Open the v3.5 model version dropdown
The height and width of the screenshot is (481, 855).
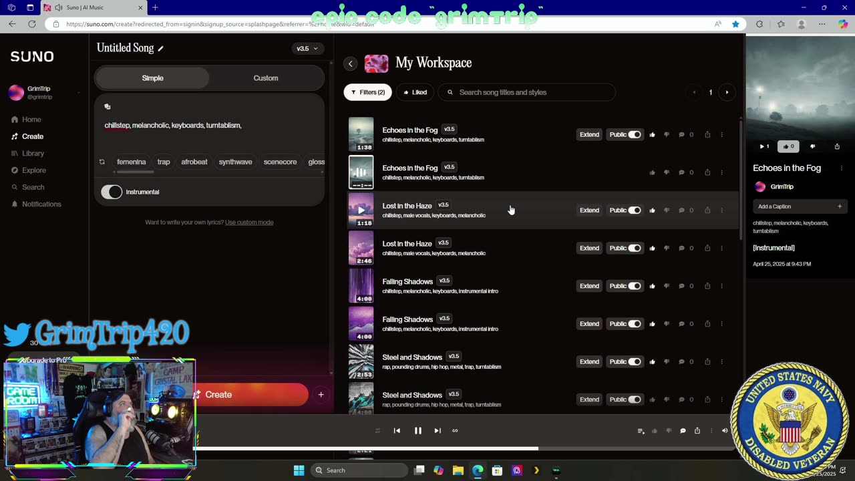307,48
